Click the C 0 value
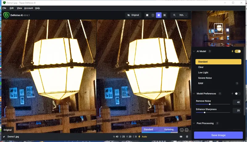 tap(135, 137)
